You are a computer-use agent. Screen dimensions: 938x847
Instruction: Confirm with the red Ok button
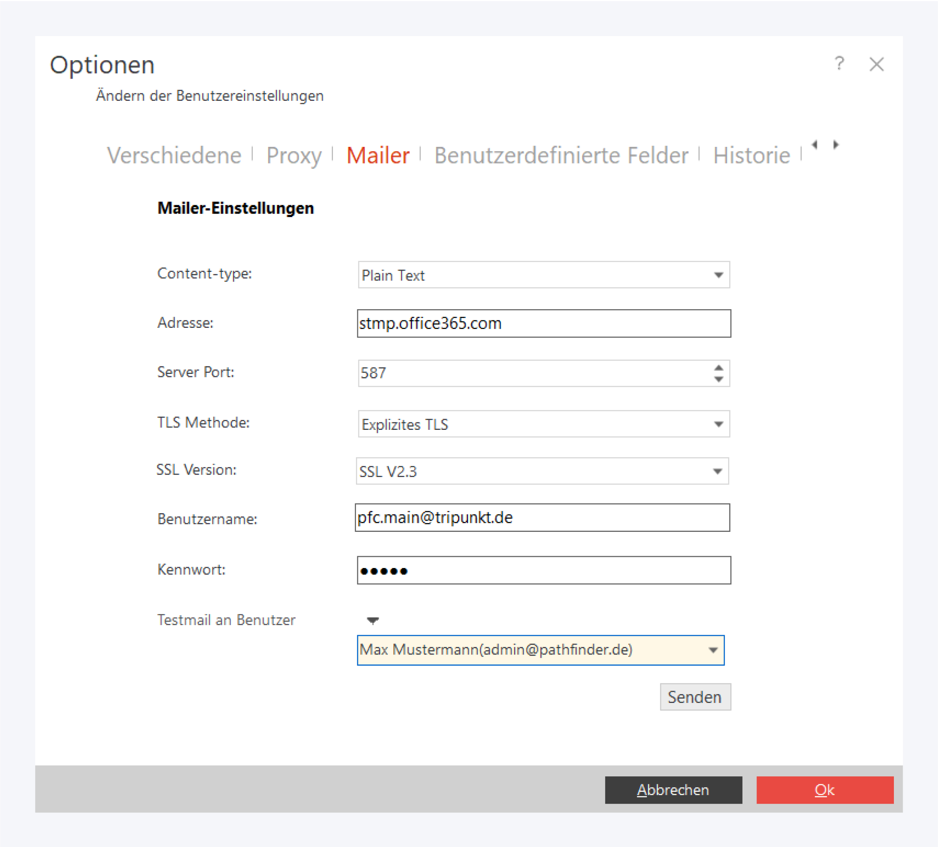click(824, 790)
